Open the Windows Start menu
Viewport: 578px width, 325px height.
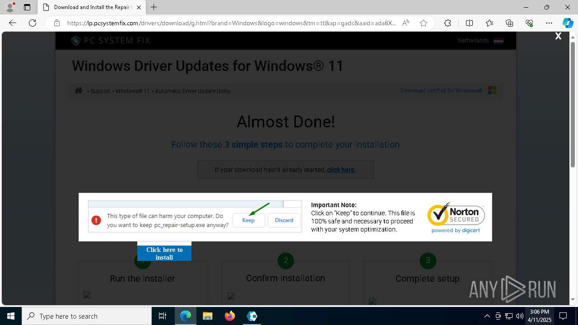[x=11, y=316]
